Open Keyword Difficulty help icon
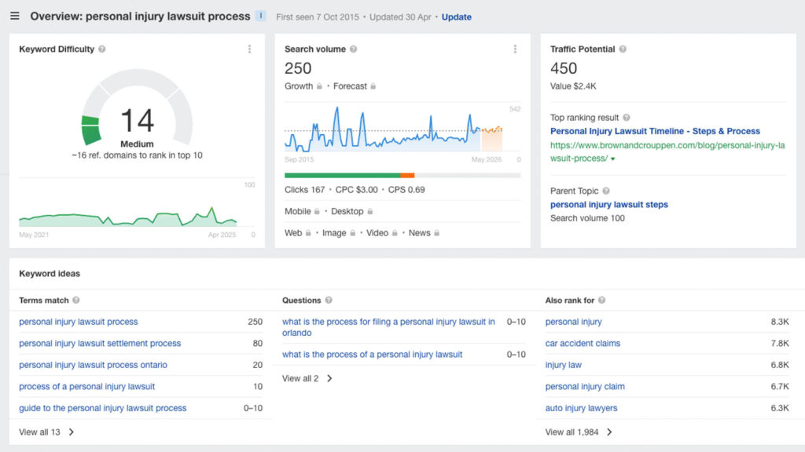Viewport: 805px width, 452px height. 102,49
